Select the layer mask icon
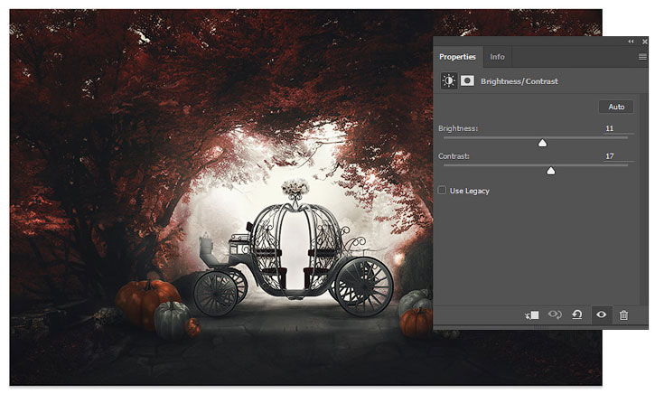655x403 pixels. [467, 80]
